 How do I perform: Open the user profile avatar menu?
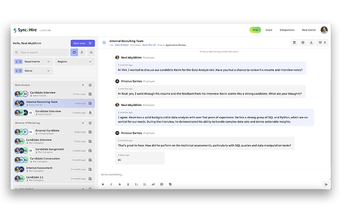(324, 30)
